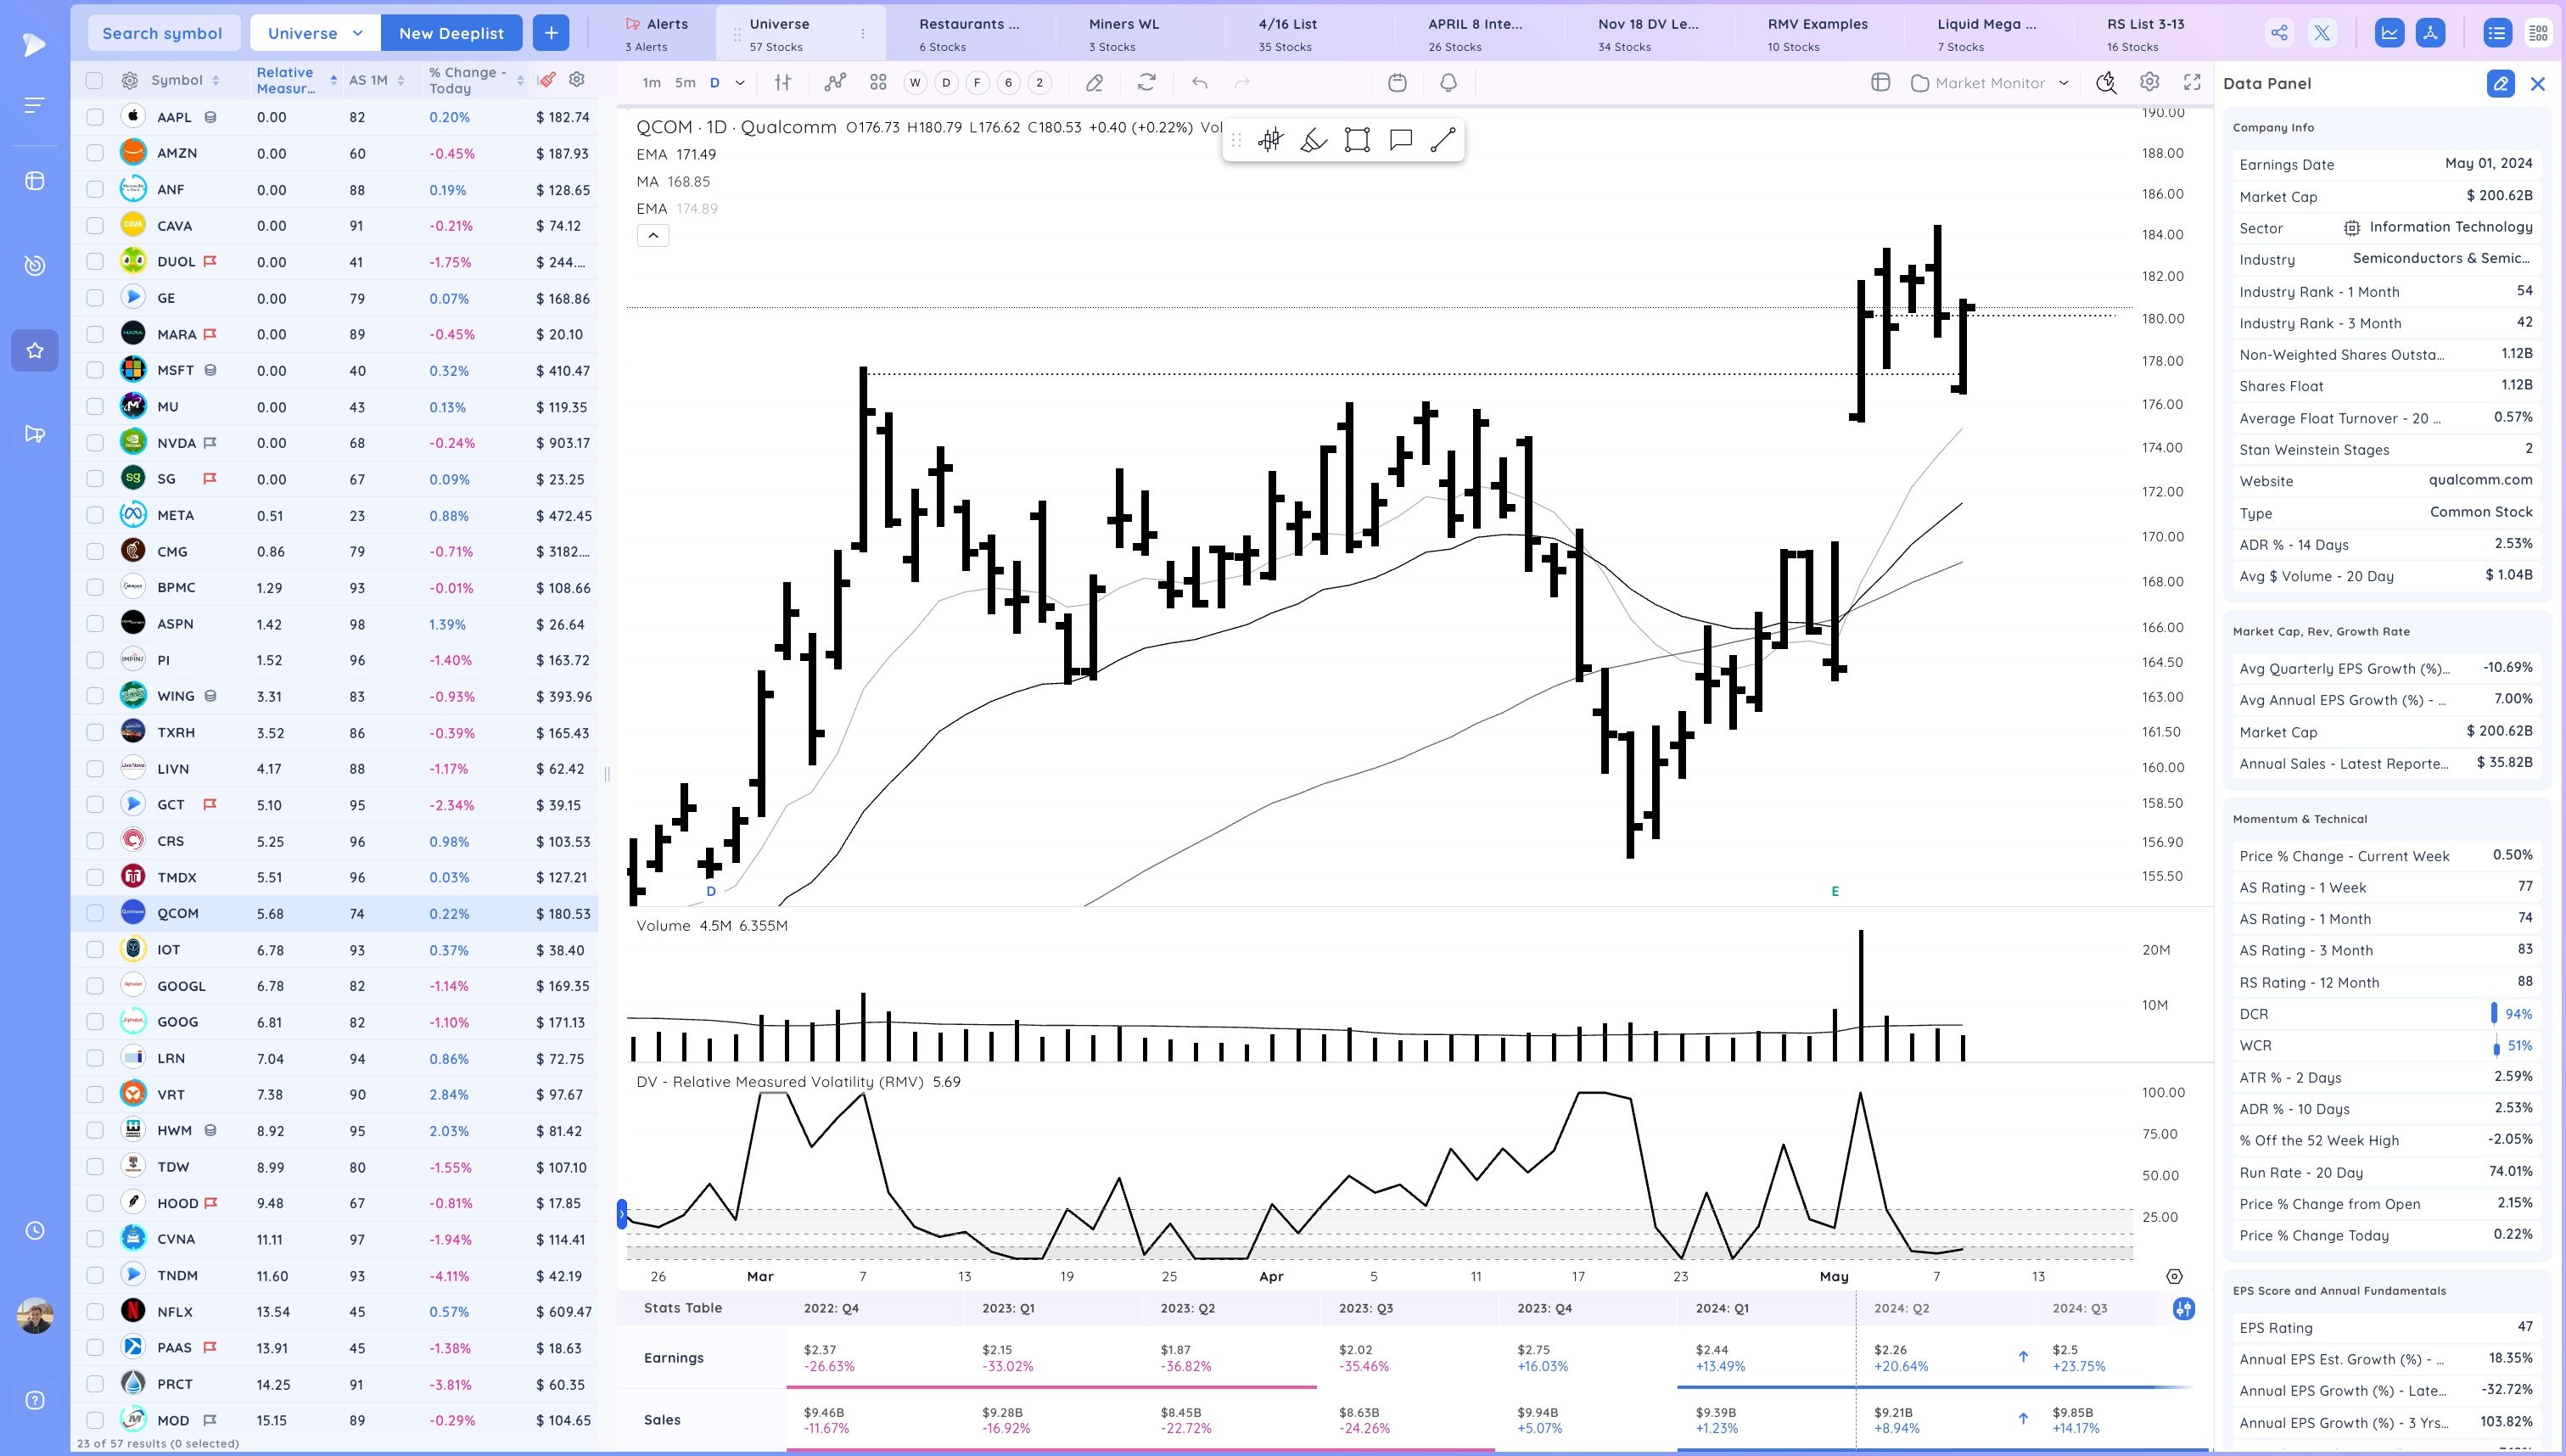Open the Restaurants list tab
The image size is (2566, 1456).
pyautogui.click(x=969, y=34)
